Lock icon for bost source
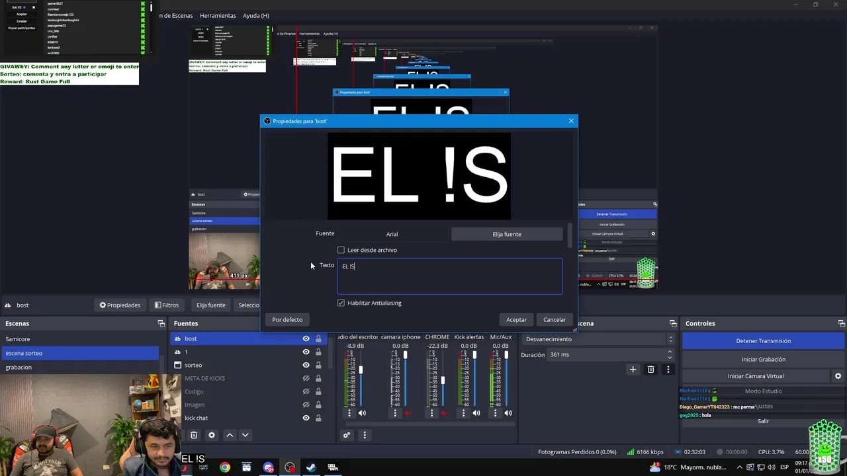Image resolution: width=847 pixels, height=476 pixels. tap(318, 338)
